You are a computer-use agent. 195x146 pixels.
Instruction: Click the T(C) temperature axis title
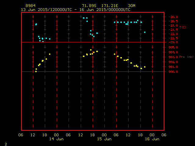[183, 27]
